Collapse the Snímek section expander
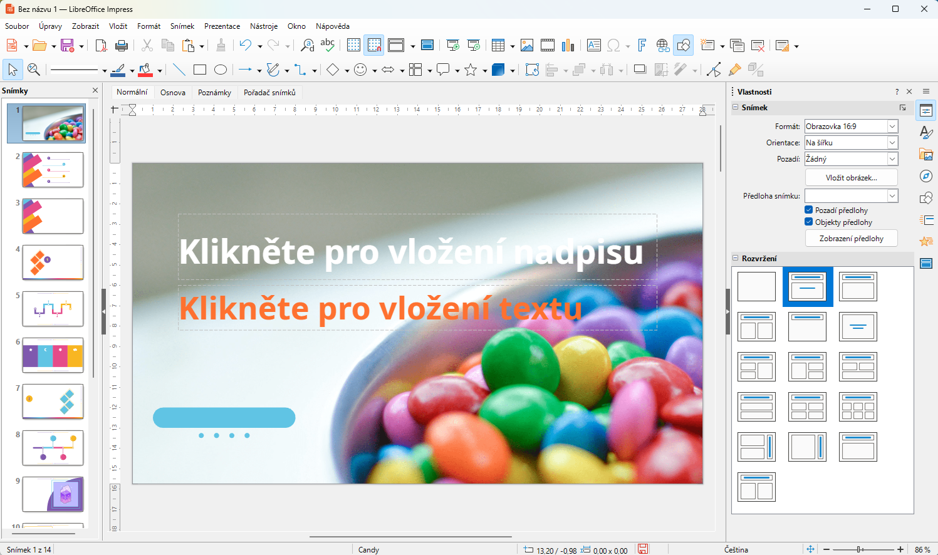Viewport: 938px width, 555px height. click(736, 107)
